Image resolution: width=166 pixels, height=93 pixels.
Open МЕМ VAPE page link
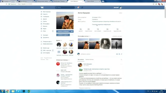[x=63, y=70]
